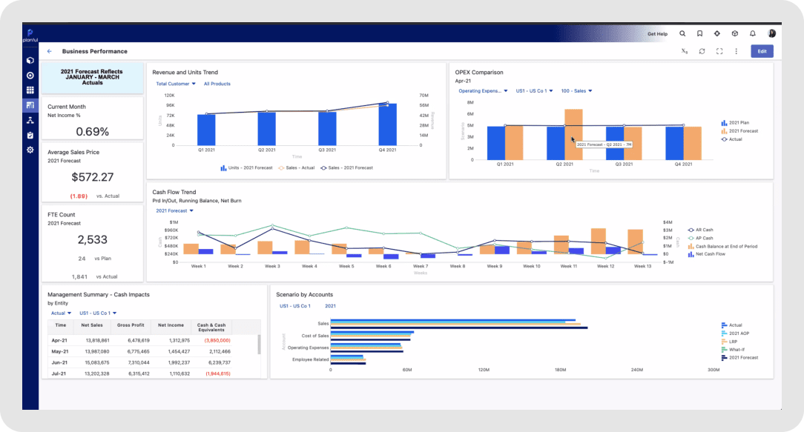Click the Edit button

click(x=763, y=50)
